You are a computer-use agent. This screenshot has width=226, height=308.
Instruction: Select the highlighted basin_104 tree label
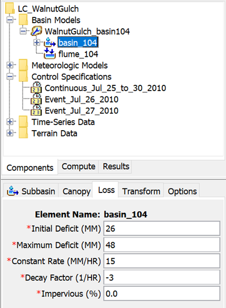[78, 43]
